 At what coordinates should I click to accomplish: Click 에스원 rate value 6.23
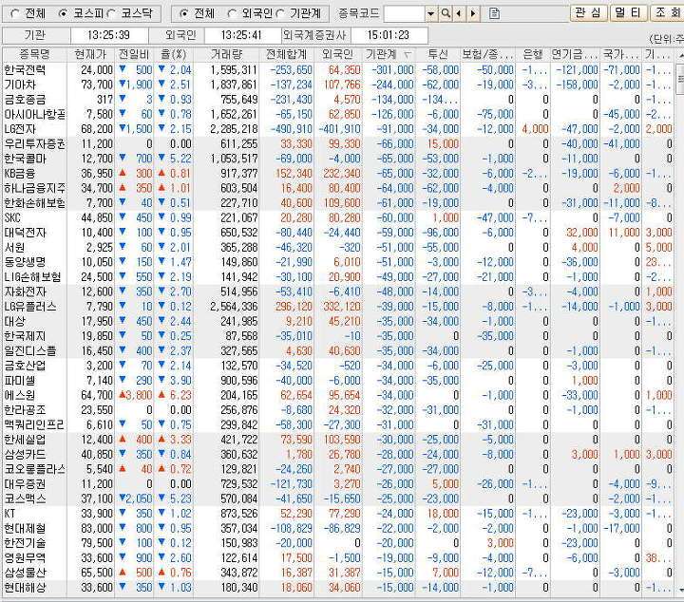(181, 395)
